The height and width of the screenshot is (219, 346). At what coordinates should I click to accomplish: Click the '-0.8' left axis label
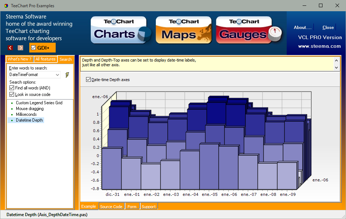click(x=95, y=189)
